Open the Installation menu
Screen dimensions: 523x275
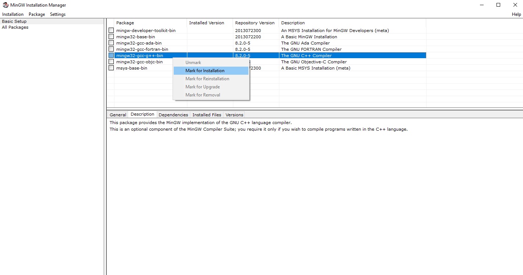[13, 14]
